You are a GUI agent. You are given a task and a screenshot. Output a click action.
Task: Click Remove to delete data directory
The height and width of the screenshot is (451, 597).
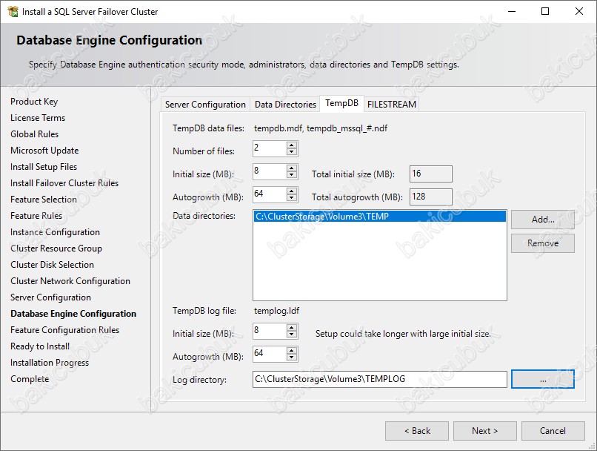pos(542,243)
